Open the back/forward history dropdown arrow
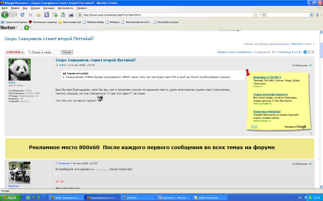The image size is (323, 201). [x=16, y=15]
